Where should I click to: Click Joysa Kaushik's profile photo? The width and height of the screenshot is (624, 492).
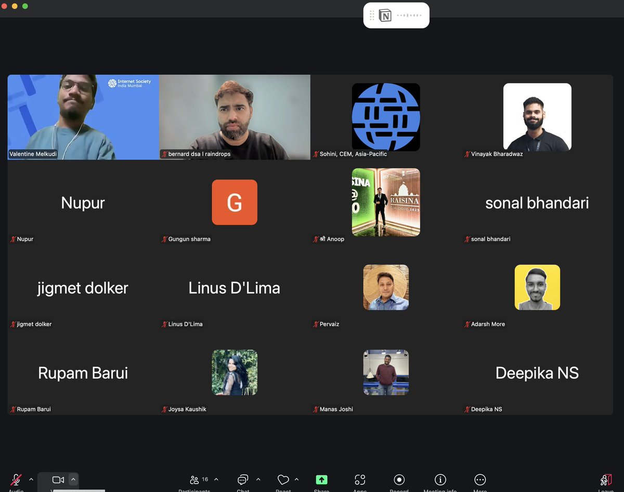235,373
